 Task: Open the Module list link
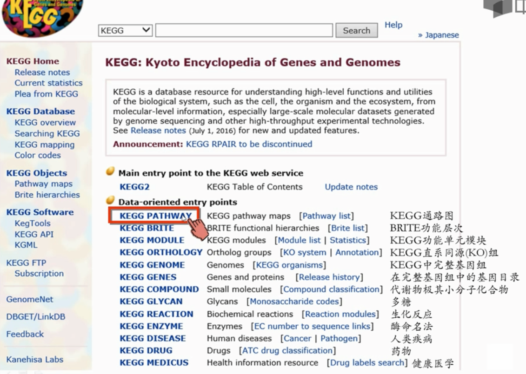click(x=299, y=240)
